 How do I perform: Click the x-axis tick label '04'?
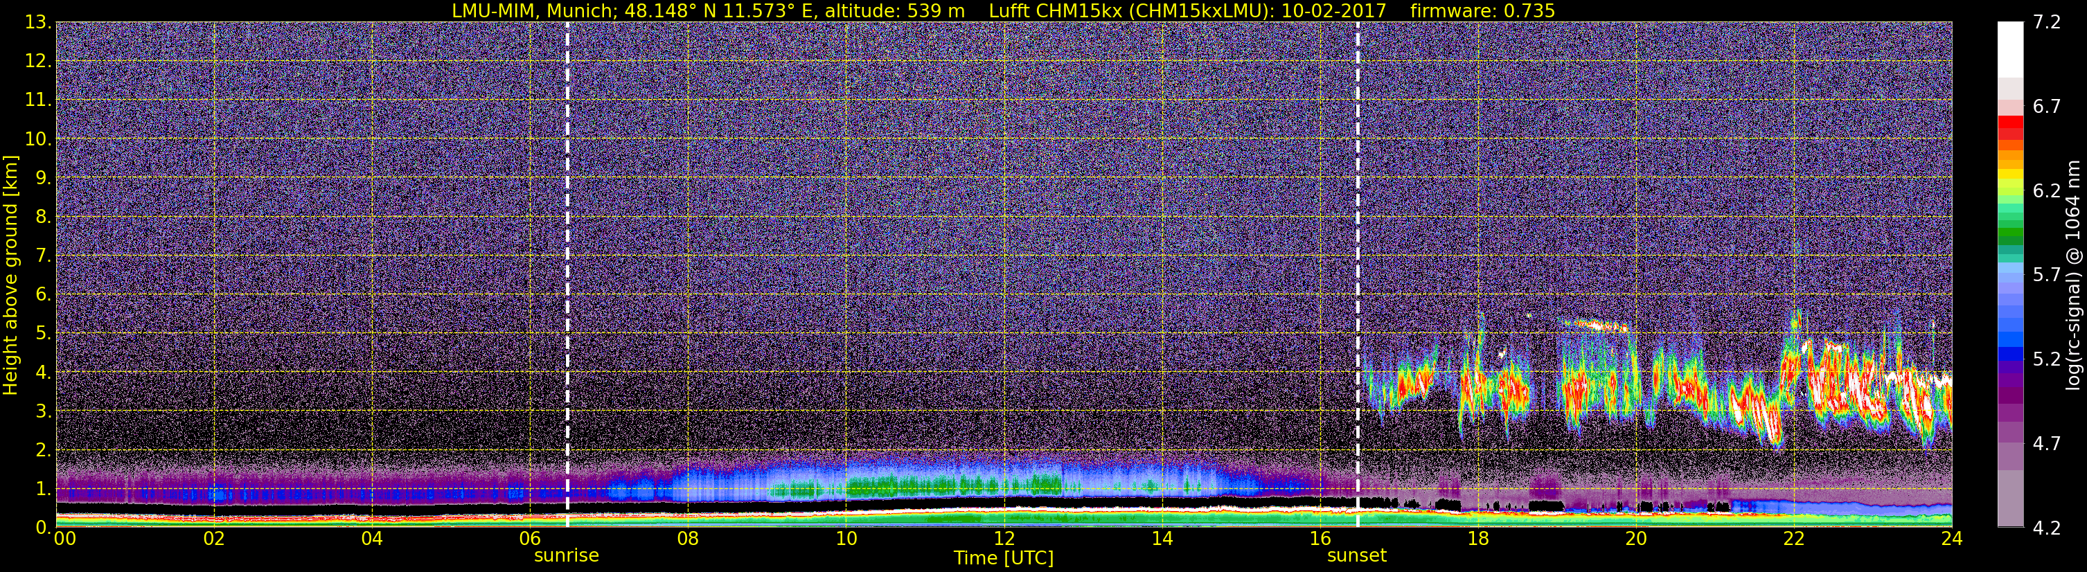tap(372, 539)
